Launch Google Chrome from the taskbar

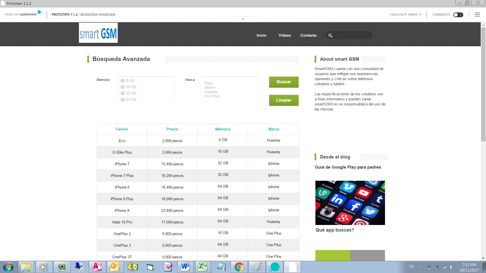pyautogui.click(x=239, y=267)
